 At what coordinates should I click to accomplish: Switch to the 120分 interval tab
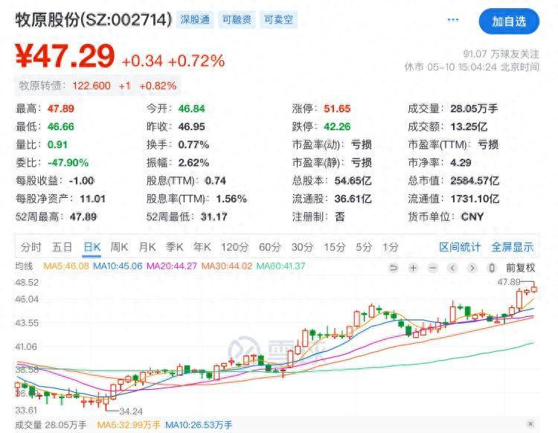(234, 247)
